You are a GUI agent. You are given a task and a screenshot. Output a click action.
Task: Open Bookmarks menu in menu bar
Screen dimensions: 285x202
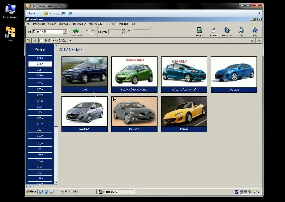64,24
